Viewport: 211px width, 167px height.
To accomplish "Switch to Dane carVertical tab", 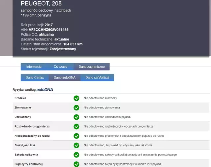I will point(98,78).
